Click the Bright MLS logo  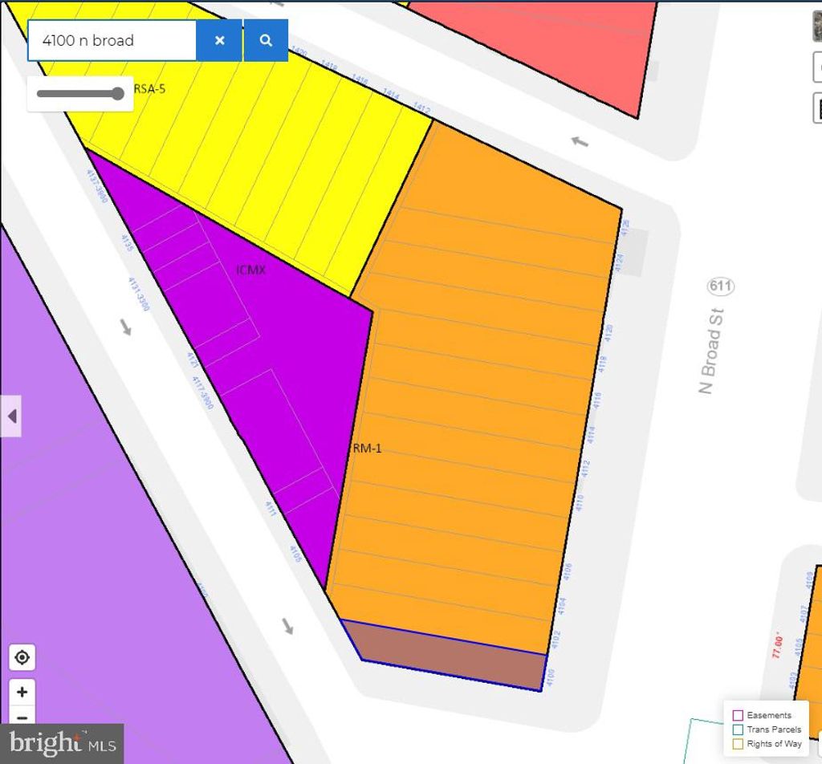[x=62, y=744]
